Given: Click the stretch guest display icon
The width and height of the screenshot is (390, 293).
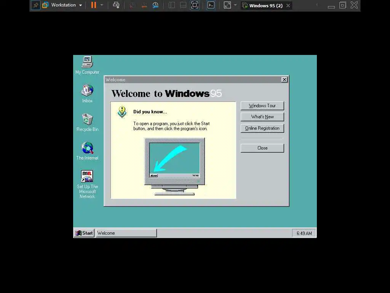Looking at the screenshot, I should click(227, 5).
